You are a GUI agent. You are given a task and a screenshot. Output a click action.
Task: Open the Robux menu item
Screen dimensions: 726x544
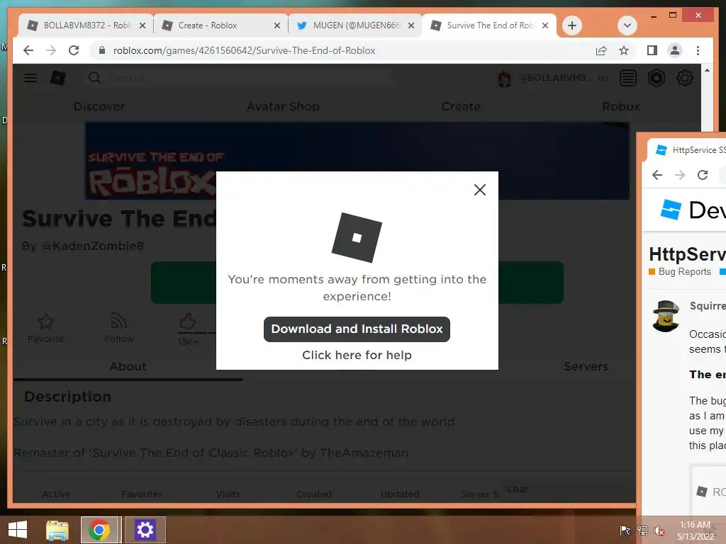click(621, 106)
